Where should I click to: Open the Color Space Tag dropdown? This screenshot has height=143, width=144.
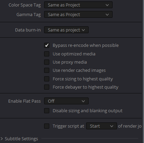pos(78,5)
